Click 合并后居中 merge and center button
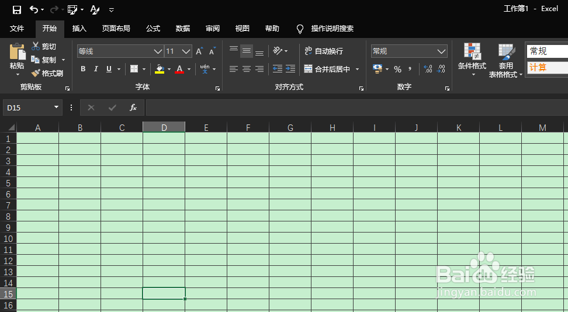This screenshot has height=312, width=568. click(327, 69)
